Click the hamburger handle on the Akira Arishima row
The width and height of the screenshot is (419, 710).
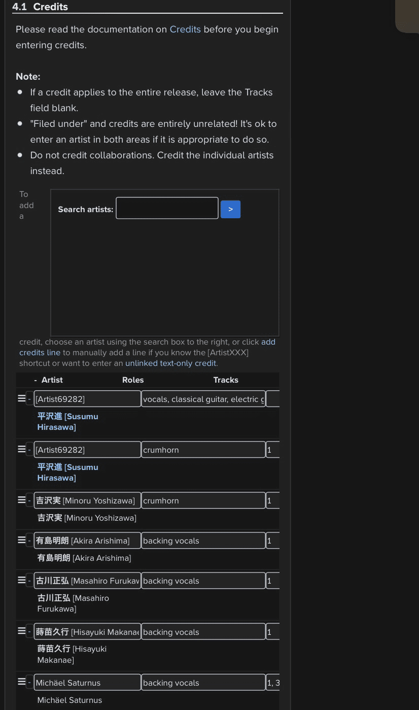click(x=21, y=540)
